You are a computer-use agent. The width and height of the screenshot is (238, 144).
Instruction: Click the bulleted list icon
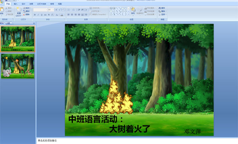click(x=69, y=10)
